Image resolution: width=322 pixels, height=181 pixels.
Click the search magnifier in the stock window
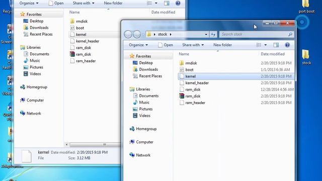(x=290, y=34)
